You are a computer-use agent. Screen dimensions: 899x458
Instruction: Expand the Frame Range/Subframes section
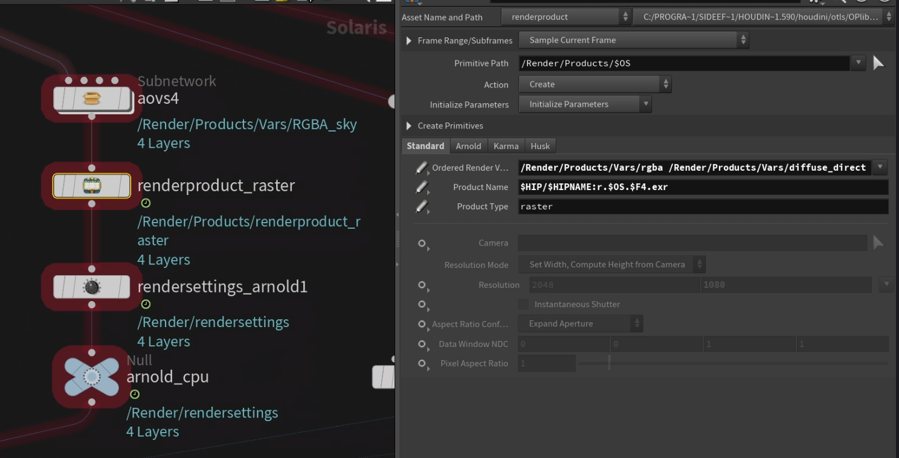point(409,40)
